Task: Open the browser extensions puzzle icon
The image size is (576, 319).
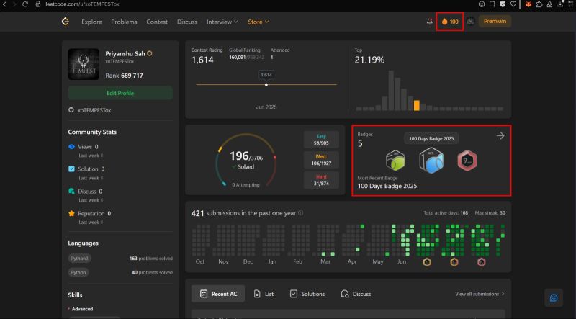Action: (x=539, y=4)
